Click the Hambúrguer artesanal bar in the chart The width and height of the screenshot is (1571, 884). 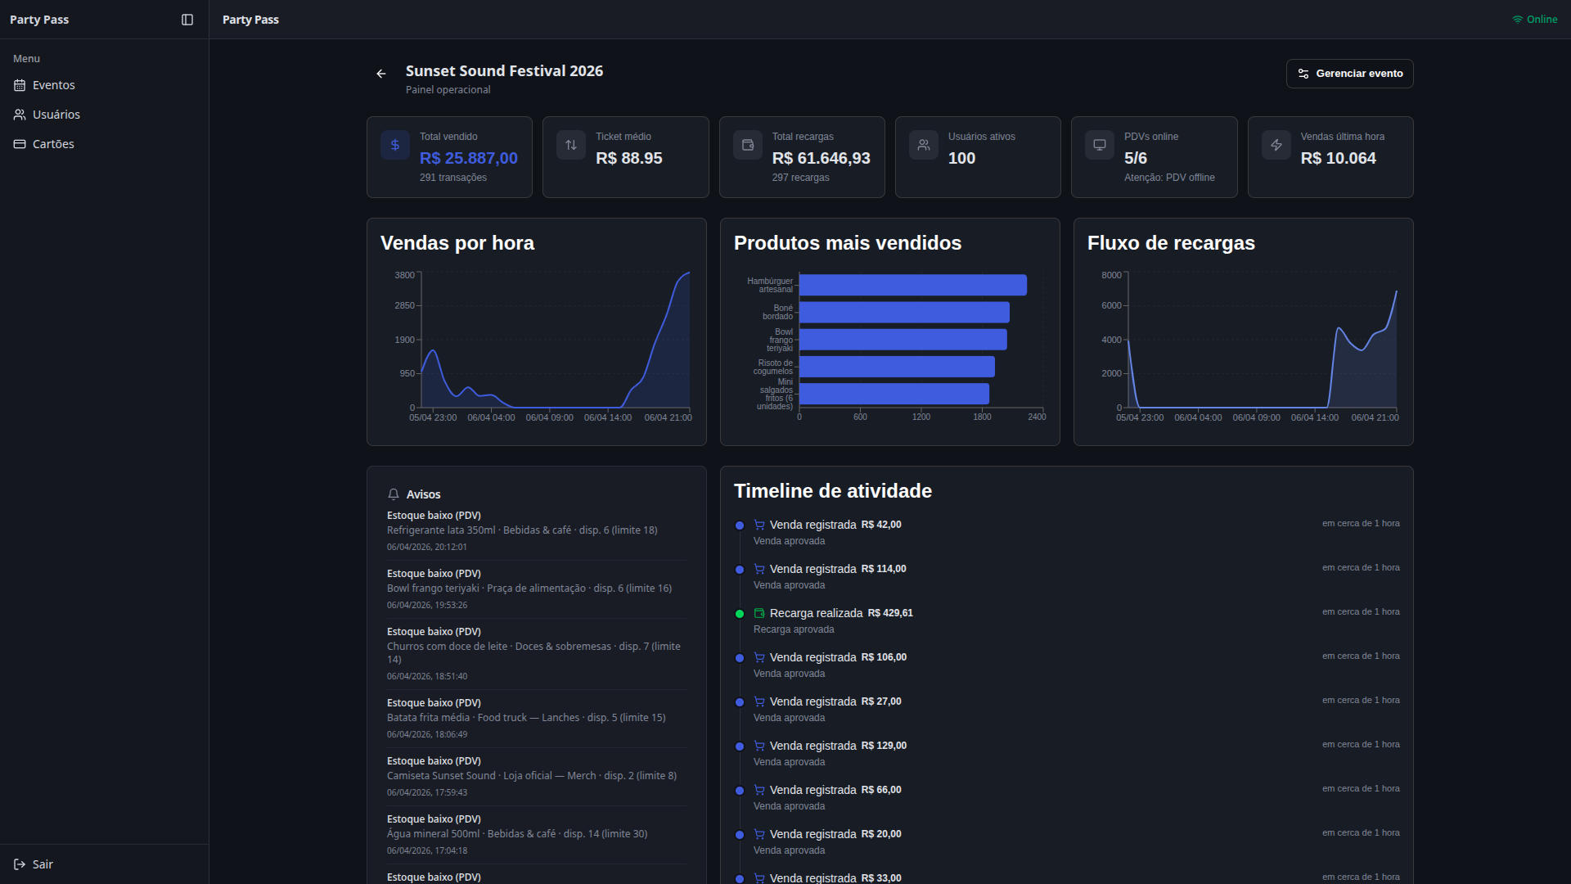[x=912, y=285]
